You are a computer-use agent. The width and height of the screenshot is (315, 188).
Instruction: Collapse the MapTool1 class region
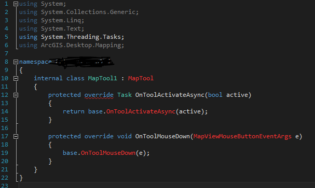(16, 78)
